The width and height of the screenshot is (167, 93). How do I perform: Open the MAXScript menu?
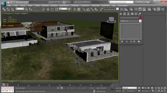click(96, 5)
